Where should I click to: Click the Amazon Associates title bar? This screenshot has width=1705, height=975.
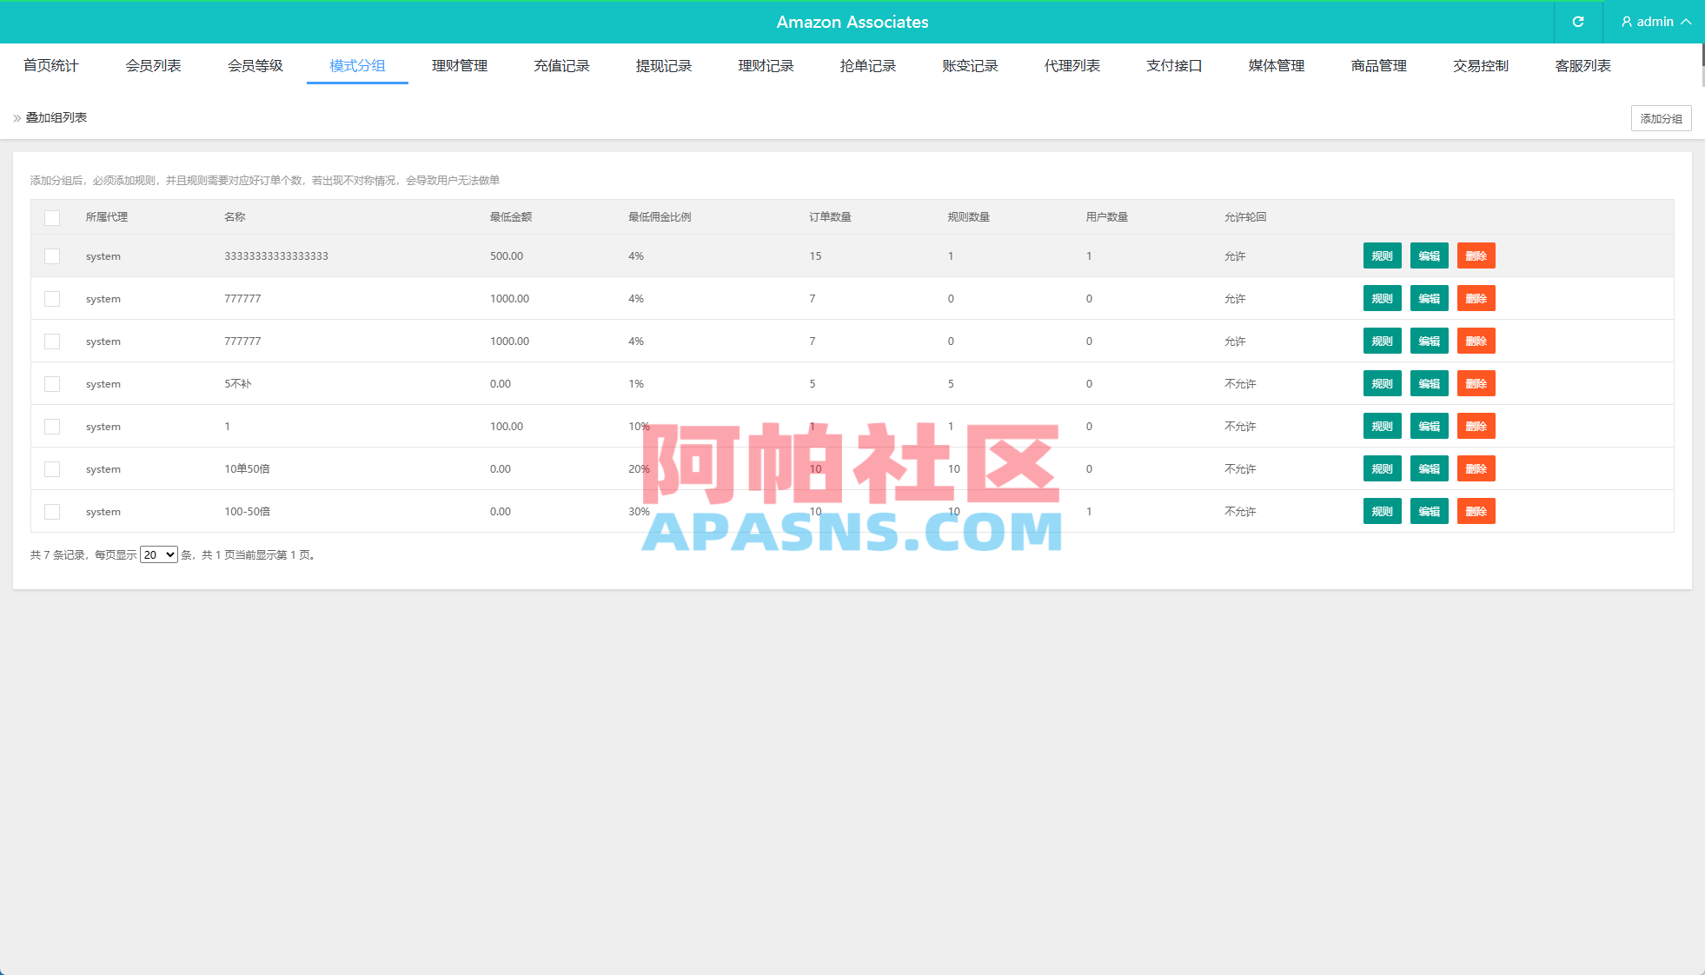[852, 22]
